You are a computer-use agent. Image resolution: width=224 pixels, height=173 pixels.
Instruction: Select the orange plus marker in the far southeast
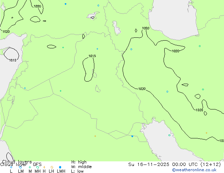point(206,133)
